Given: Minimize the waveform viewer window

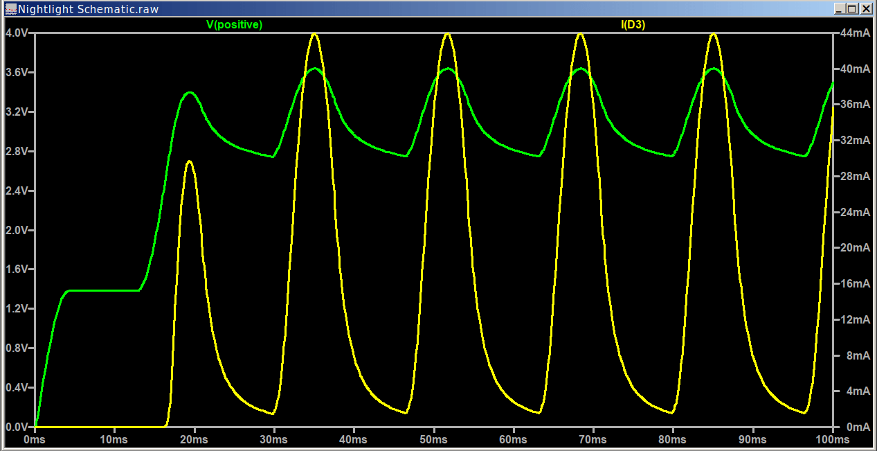Looking at the screenshot, I should coord(840,8).
